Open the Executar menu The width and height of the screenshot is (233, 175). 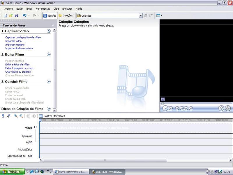67,9
